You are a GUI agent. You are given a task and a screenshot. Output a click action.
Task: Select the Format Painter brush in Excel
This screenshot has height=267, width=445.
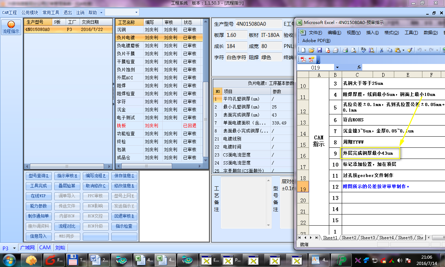point(410,50)
